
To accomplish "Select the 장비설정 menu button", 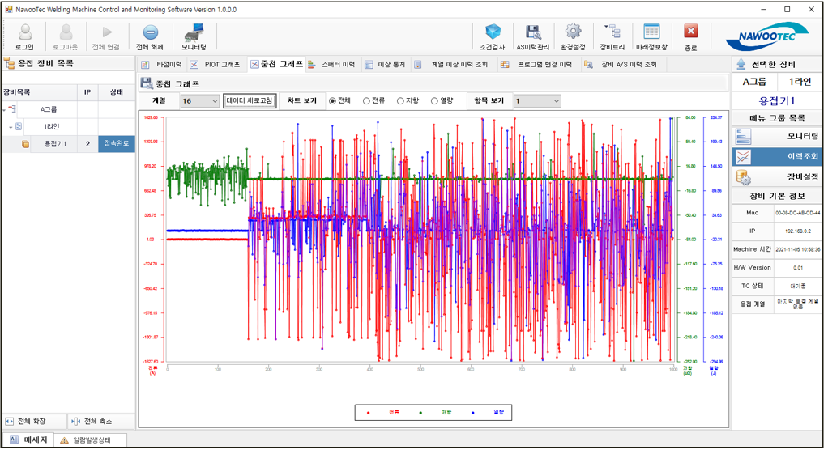I will pos(777,177).
